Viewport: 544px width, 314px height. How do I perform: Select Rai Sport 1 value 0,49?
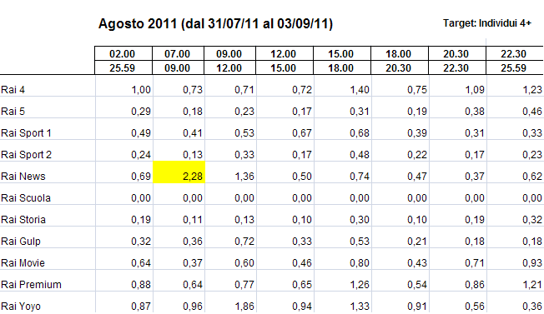pyautogui.click(x=141, y=133)
